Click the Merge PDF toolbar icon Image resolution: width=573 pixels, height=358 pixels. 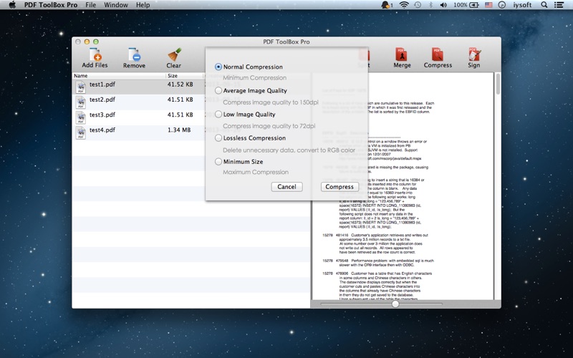pyautogui.click(x=402, y=55)
